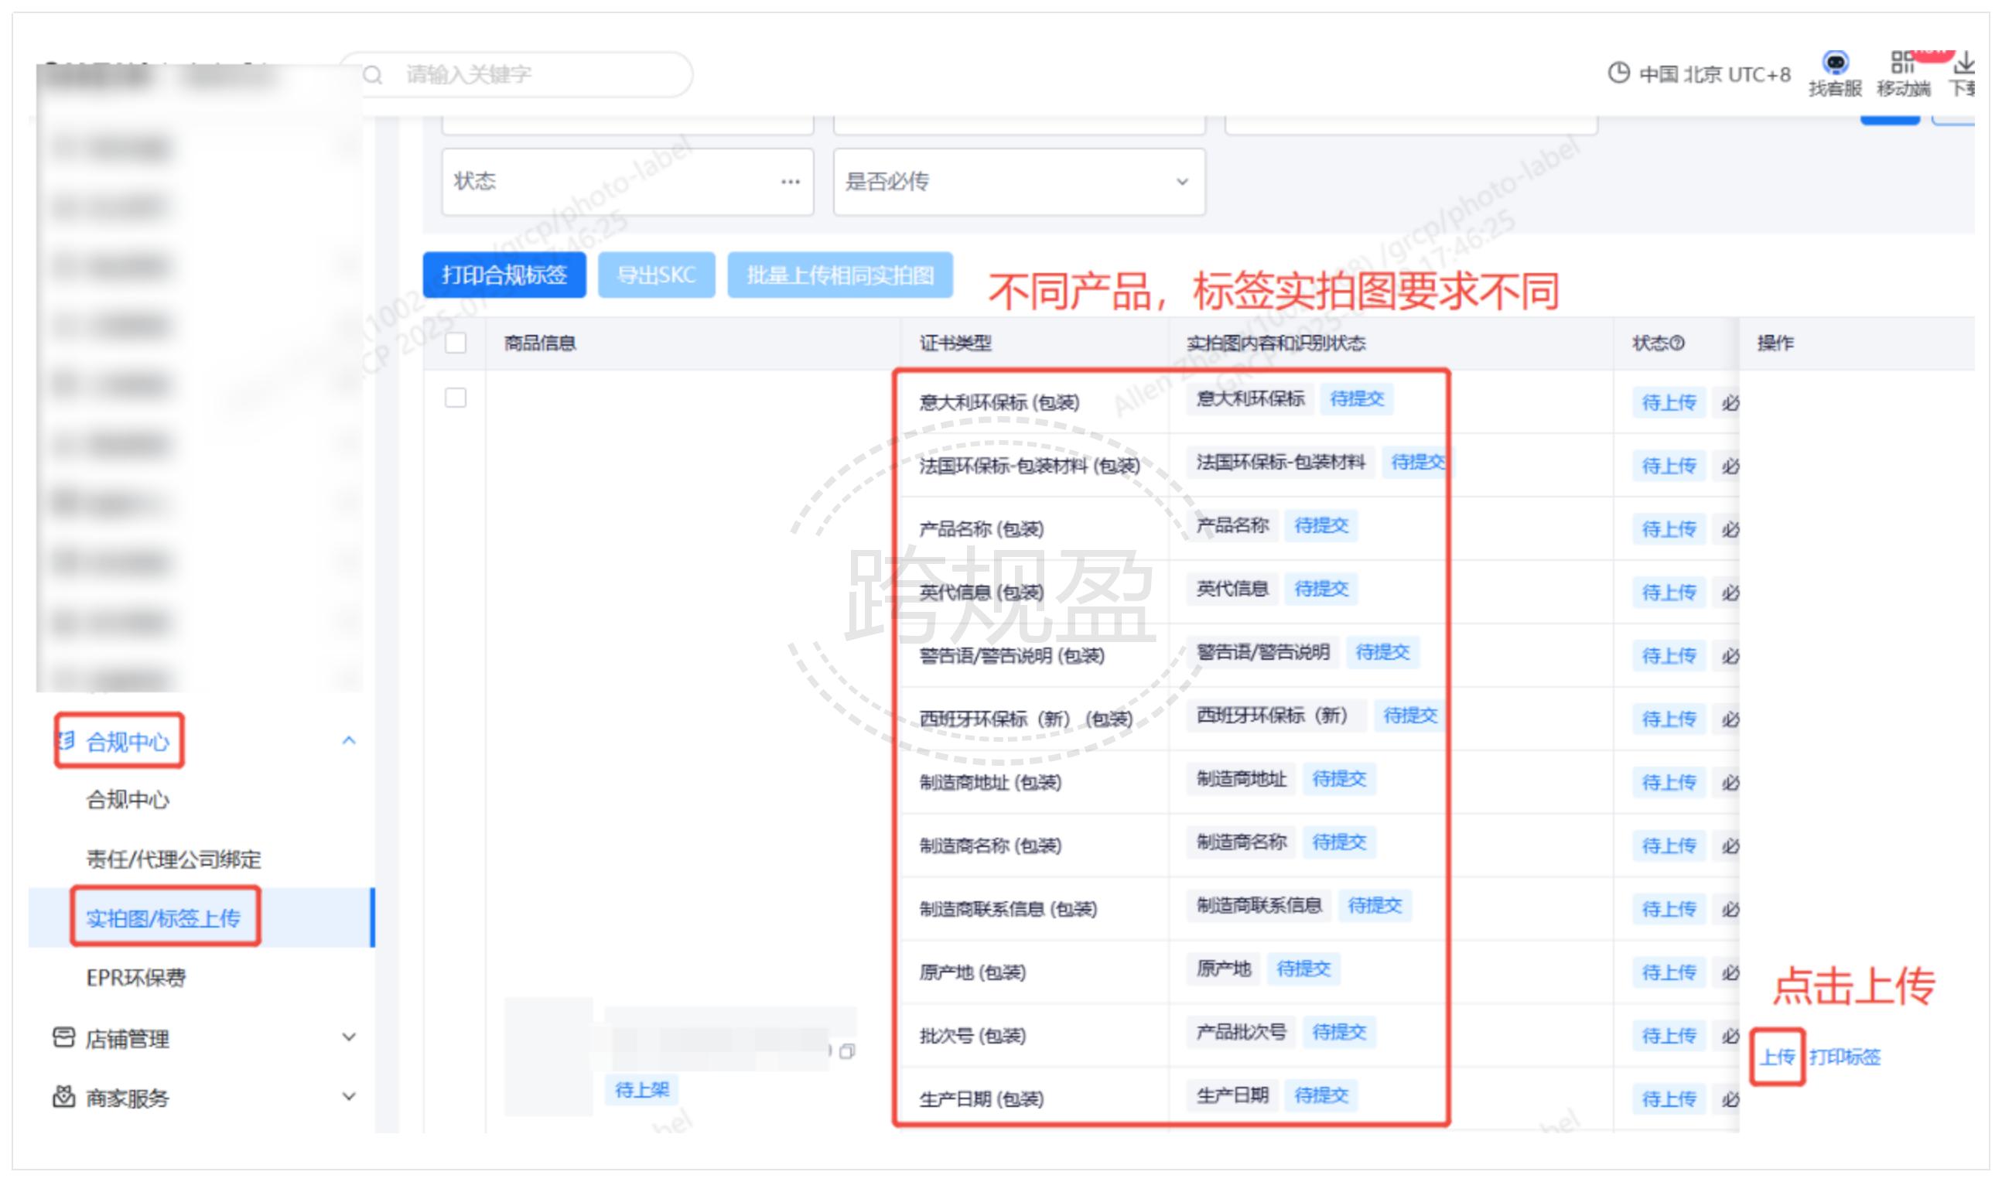Click copy icon next to product ID
This screenshot has width=2002, height=1182.
click(846, 1051)
